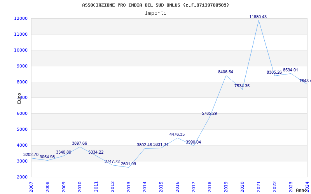Screen dimensions: 311x194
Task: Click the 8534.01 data label
Action: pos(290,70)
